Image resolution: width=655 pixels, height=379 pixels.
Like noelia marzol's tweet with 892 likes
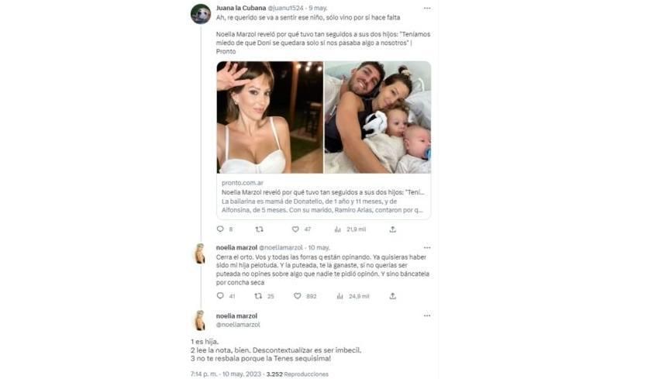(x=298, y=296)
